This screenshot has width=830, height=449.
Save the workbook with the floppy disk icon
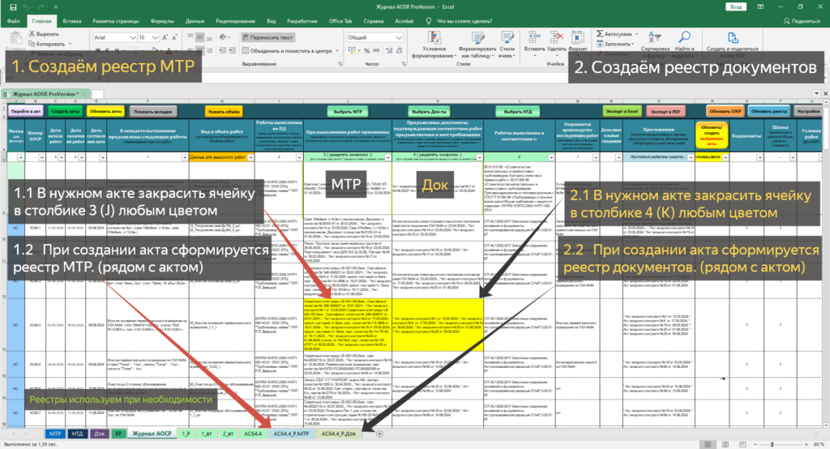point(13,6)
